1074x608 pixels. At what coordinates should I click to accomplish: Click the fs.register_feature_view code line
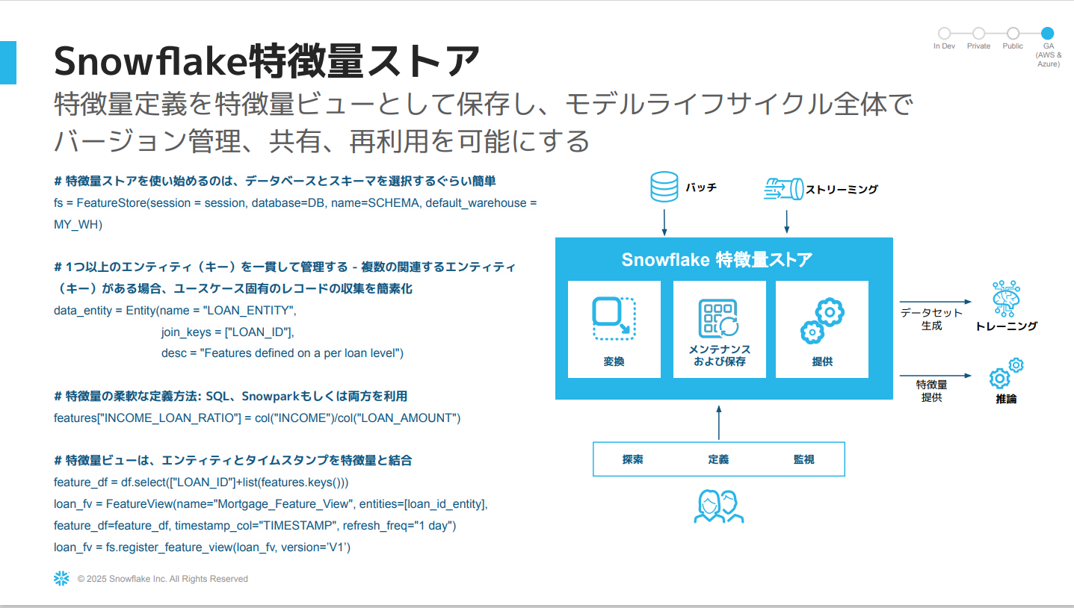pos(203,547)
